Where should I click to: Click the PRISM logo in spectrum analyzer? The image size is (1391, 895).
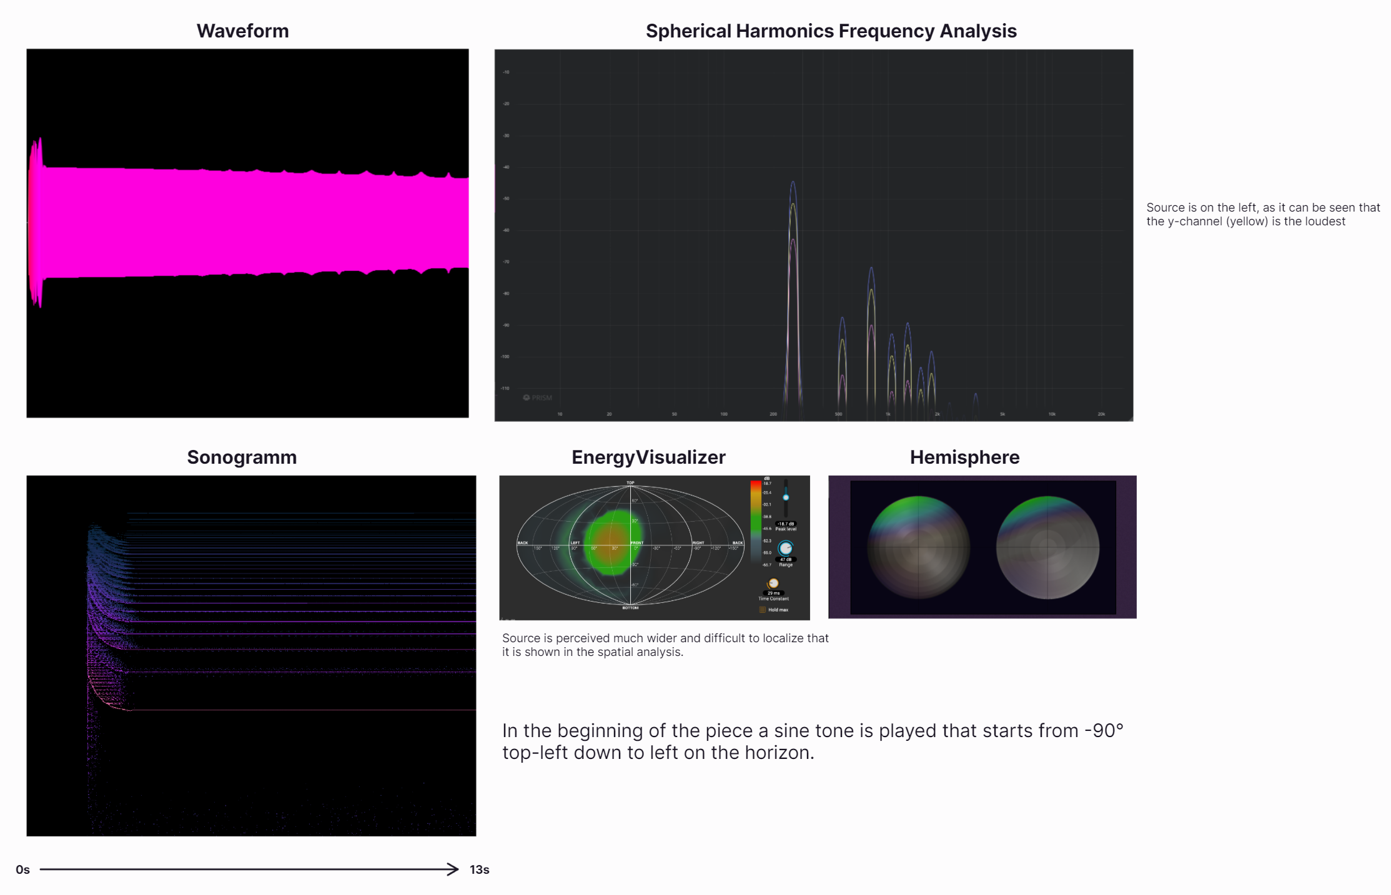pyautogui.click(x=538, y=398)
